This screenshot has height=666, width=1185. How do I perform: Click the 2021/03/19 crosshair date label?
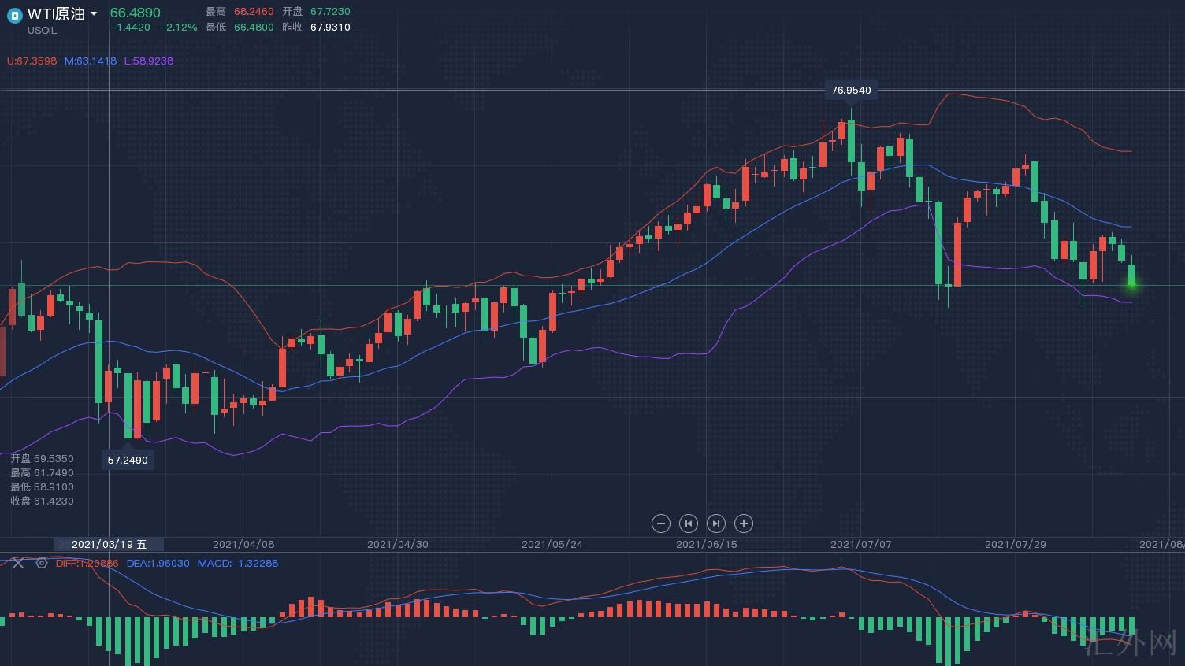(109, 545)
